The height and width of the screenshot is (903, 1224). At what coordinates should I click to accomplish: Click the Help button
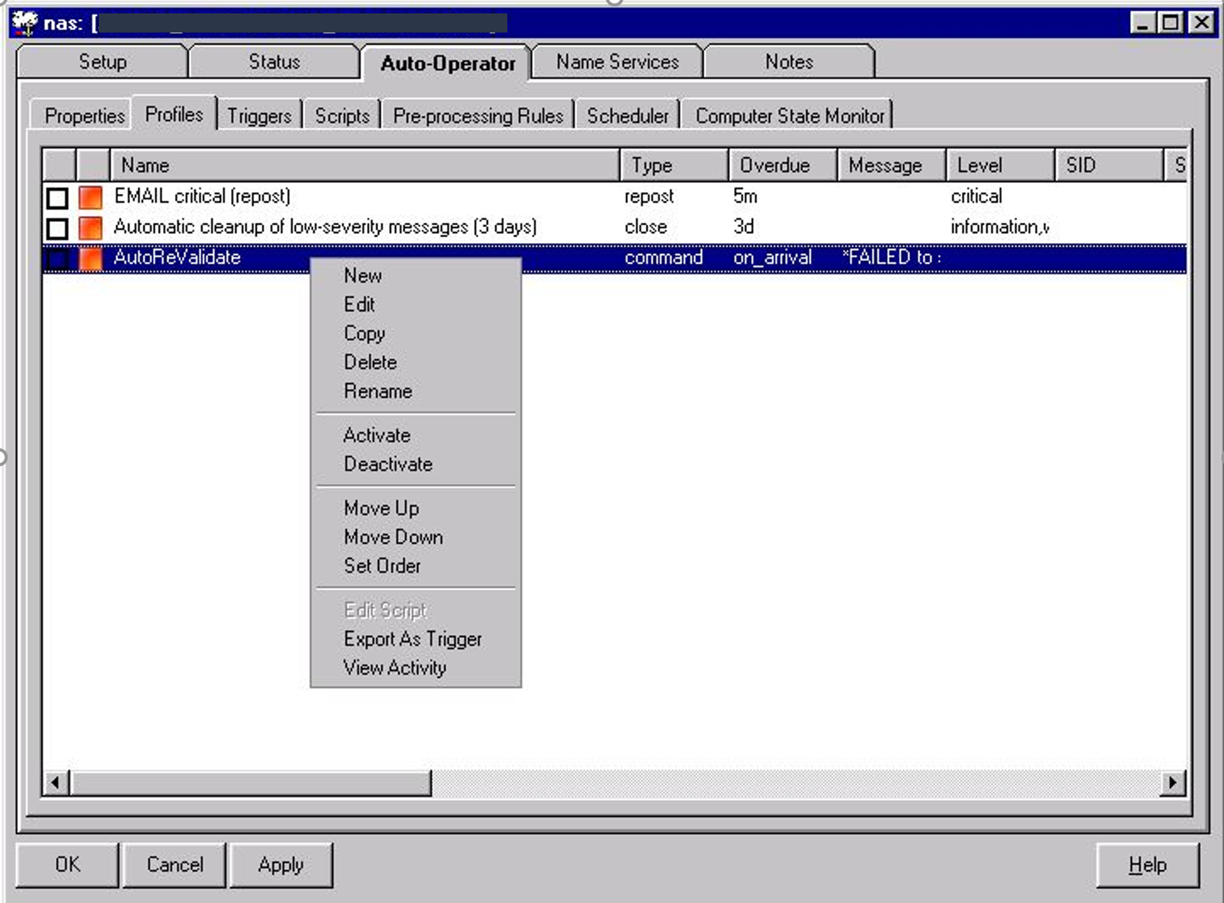pyautogui.click(x=1147, y=865)
